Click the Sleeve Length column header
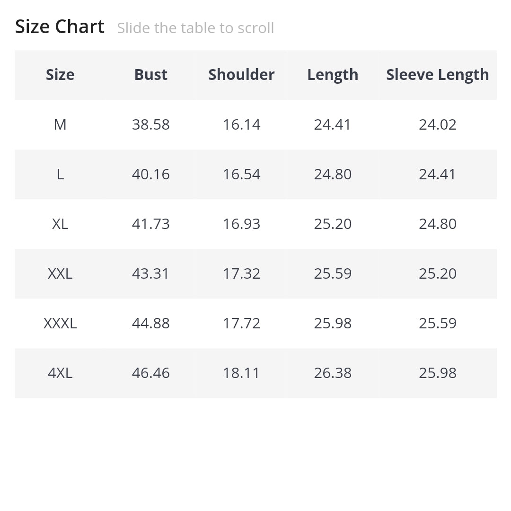The image size is (511, 511). [437, 75]
